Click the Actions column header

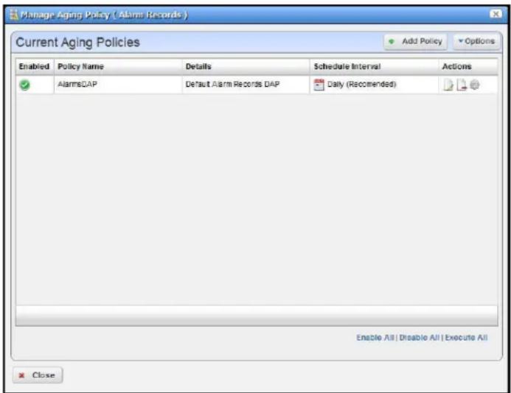[468, 67]
